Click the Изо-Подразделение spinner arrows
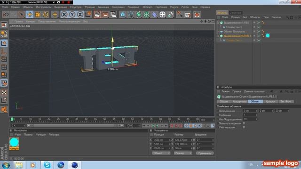Screen dimensions: 301x169 click(x=256, y=119)
